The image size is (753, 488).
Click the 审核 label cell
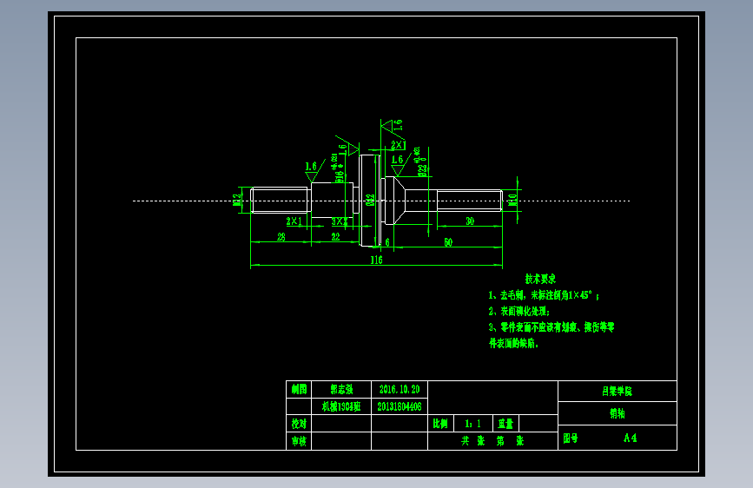299,441
